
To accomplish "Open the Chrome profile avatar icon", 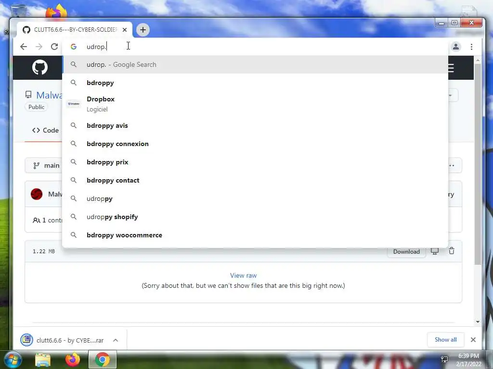I will pos(455,47).
